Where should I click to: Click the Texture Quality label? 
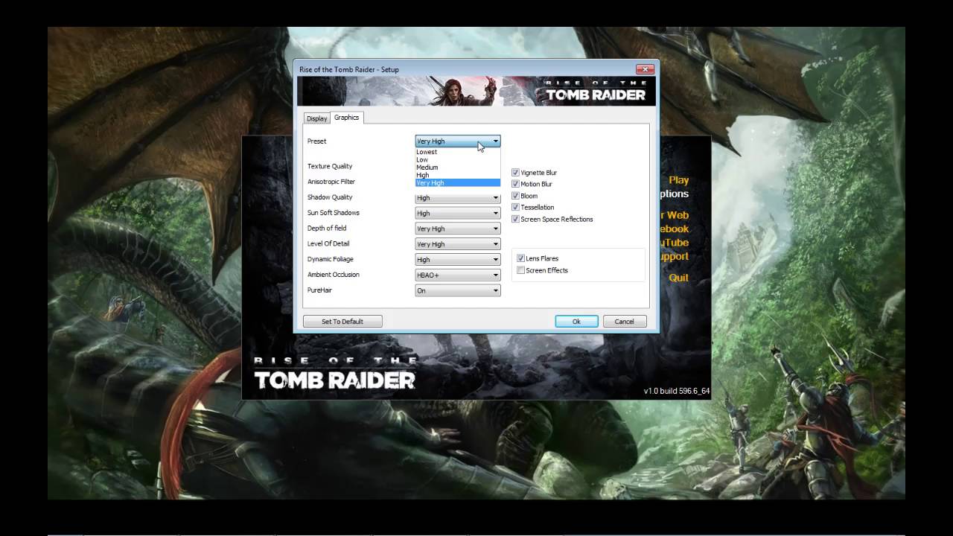click(330, 166)
